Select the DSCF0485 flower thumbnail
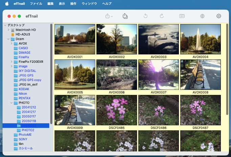This screenshot has height=157, width=231. click(x=117, y=110)
